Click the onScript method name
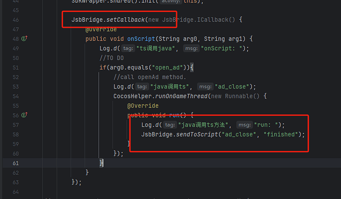 (x=141, y=39)
